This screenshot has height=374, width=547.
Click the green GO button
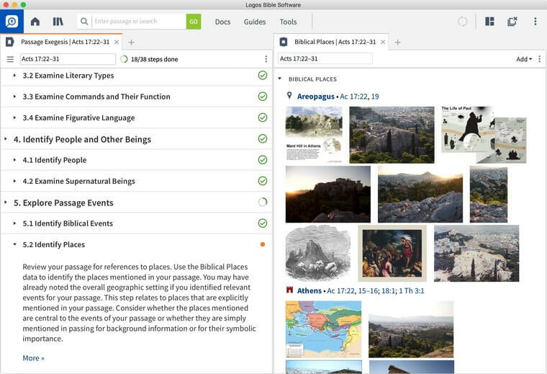194,22
